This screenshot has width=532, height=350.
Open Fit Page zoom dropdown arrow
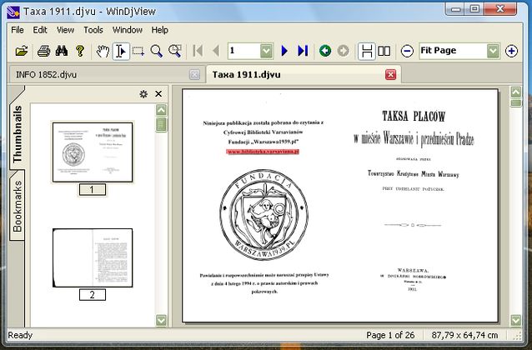pos(493,51)
